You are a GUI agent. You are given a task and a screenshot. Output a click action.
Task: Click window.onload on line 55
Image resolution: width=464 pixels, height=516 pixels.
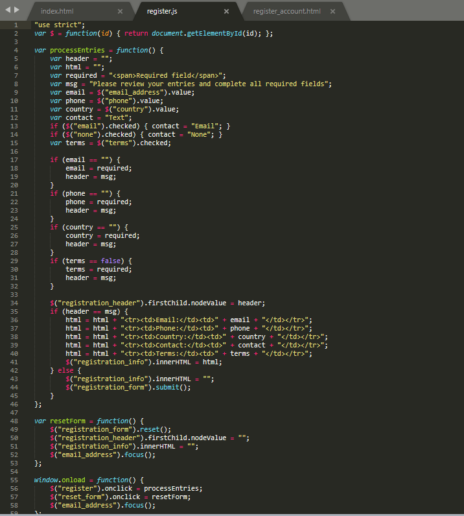pos(60,480)
